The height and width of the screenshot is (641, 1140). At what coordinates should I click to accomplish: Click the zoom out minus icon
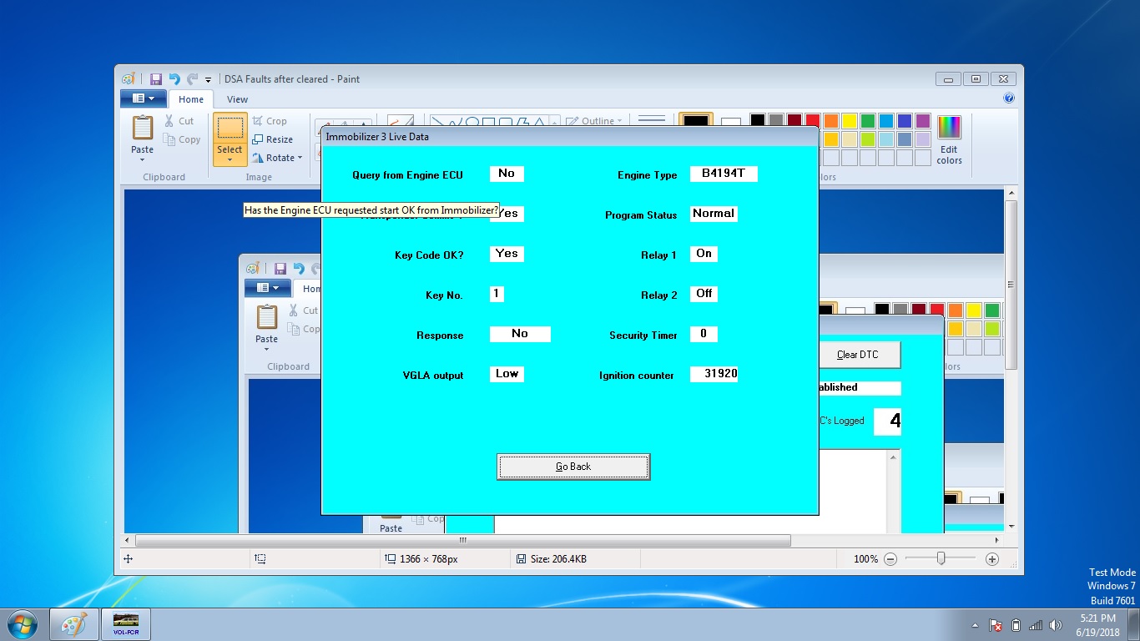click(890, 559)
